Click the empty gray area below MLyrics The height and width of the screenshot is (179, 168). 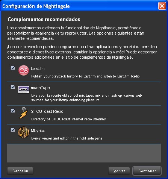tap(84, 153)
